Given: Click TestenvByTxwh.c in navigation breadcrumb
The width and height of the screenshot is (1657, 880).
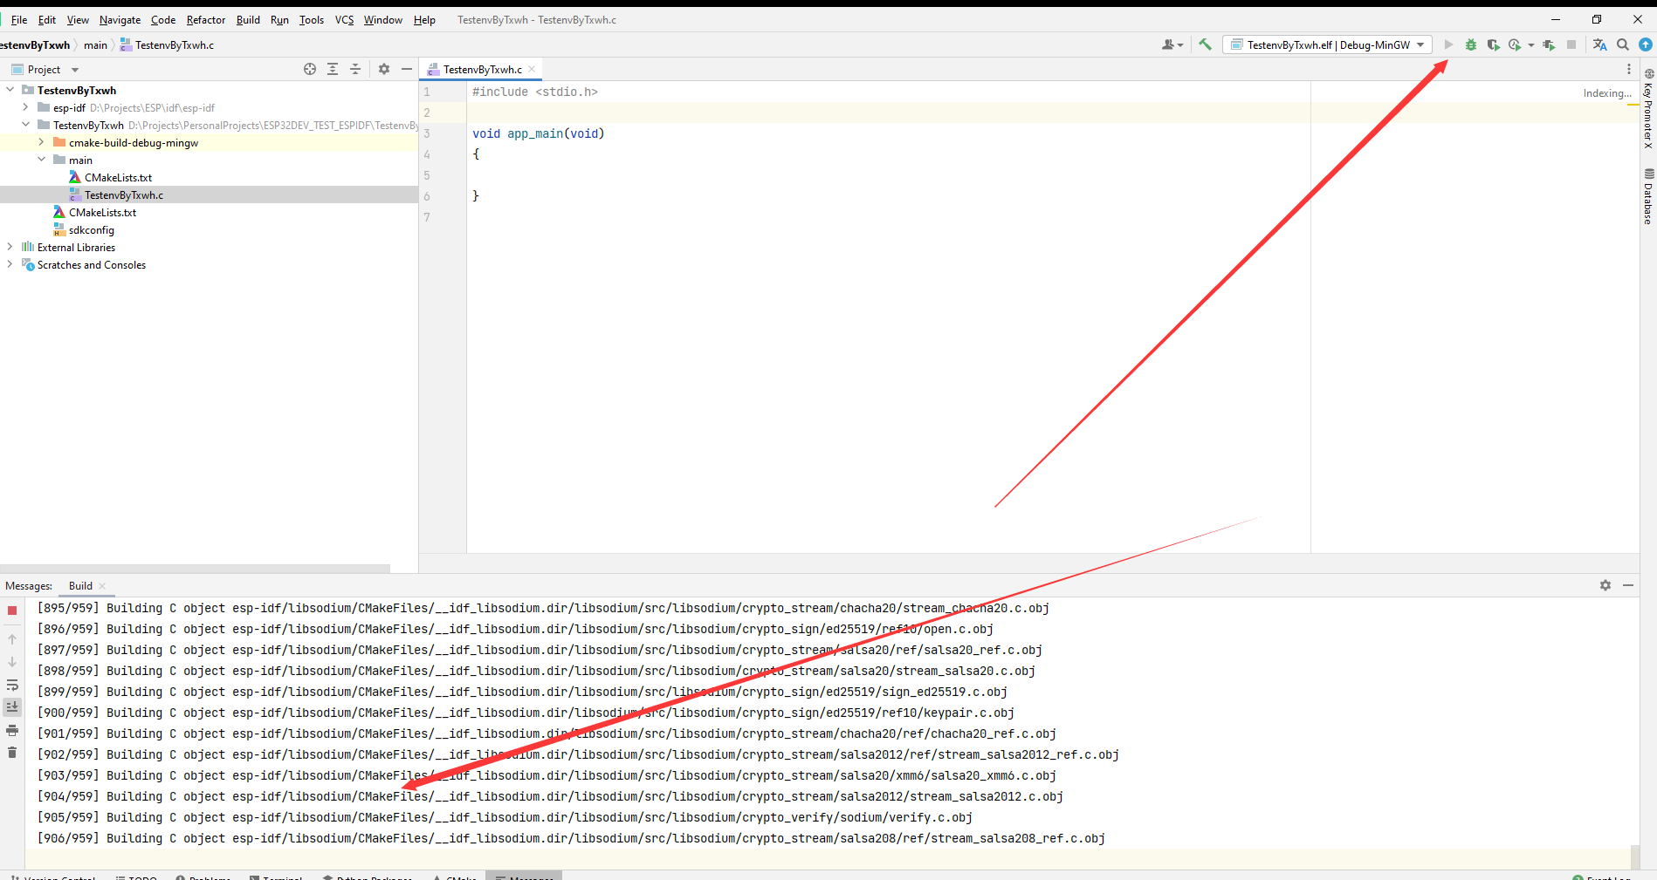Looking at the screenshot, I should click(168, 45).
